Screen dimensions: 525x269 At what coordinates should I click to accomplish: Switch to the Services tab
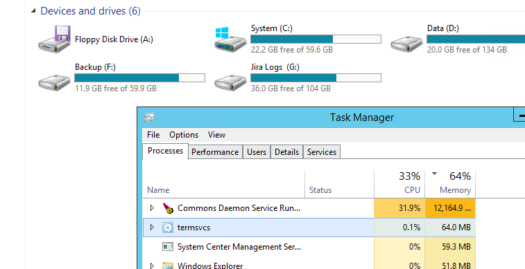[x=322, y=152]
